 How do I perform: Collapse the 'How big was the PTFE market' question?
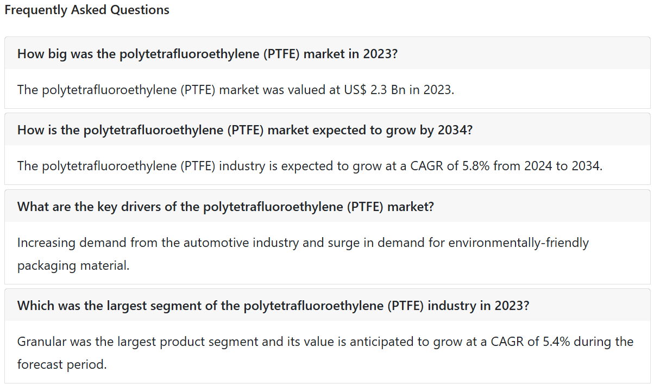208,54
